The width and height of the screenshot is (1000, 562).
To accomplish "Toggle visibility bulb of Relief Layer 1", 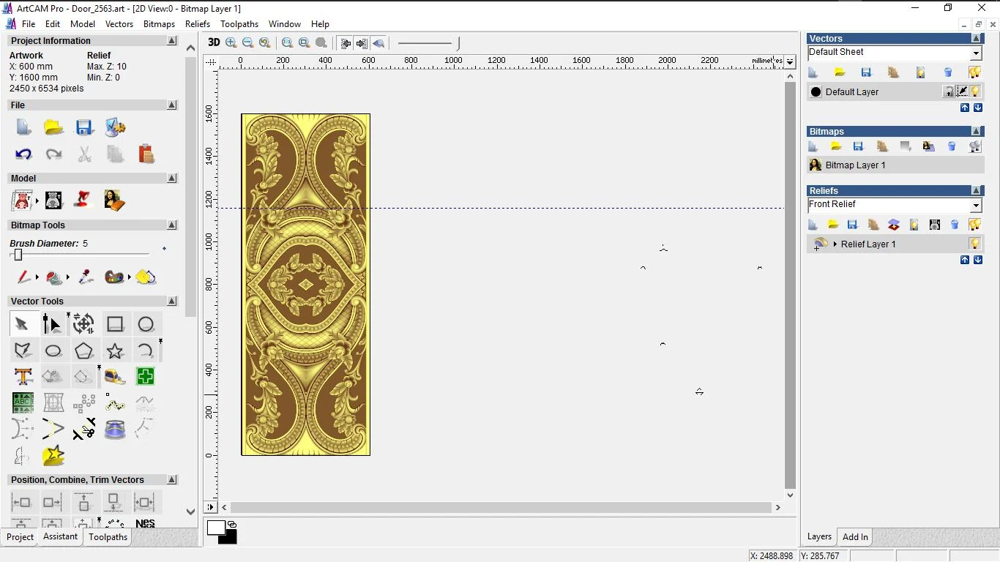I will click(x=974, y=244).
